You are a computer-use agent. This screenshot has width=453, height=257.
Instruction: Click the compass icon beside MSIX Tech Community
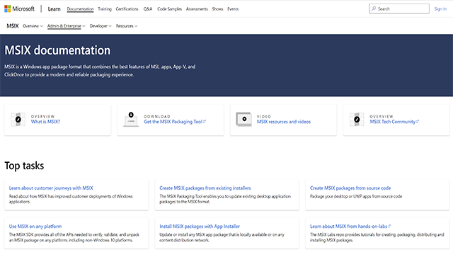click(357, 120)
